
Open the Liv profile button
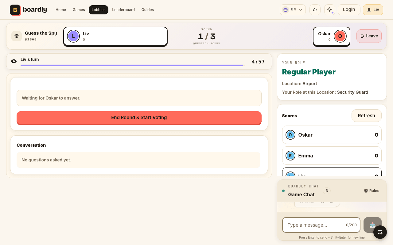coord(373,10)
